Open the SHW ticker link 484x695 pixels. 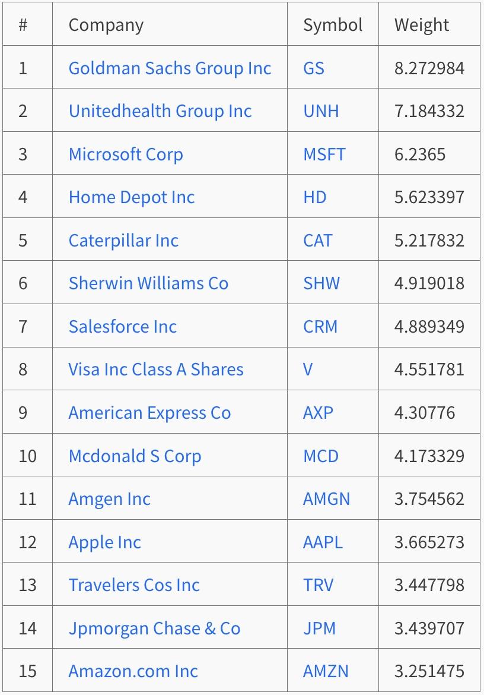[321, 283]
